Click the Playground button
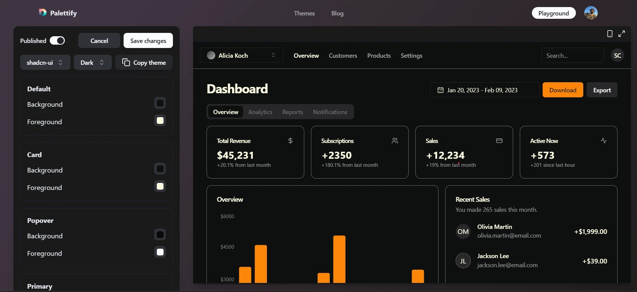Screen dimensions: 637x292 554,13
